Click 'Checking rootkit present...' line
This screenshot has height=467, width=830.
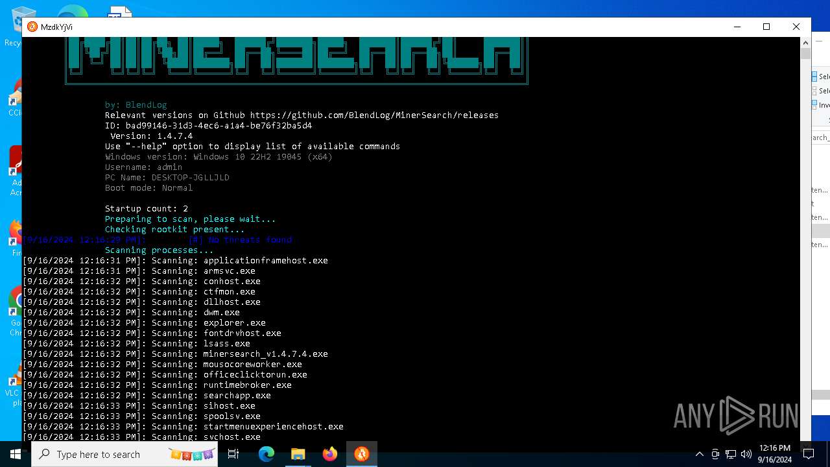(175, 229)
